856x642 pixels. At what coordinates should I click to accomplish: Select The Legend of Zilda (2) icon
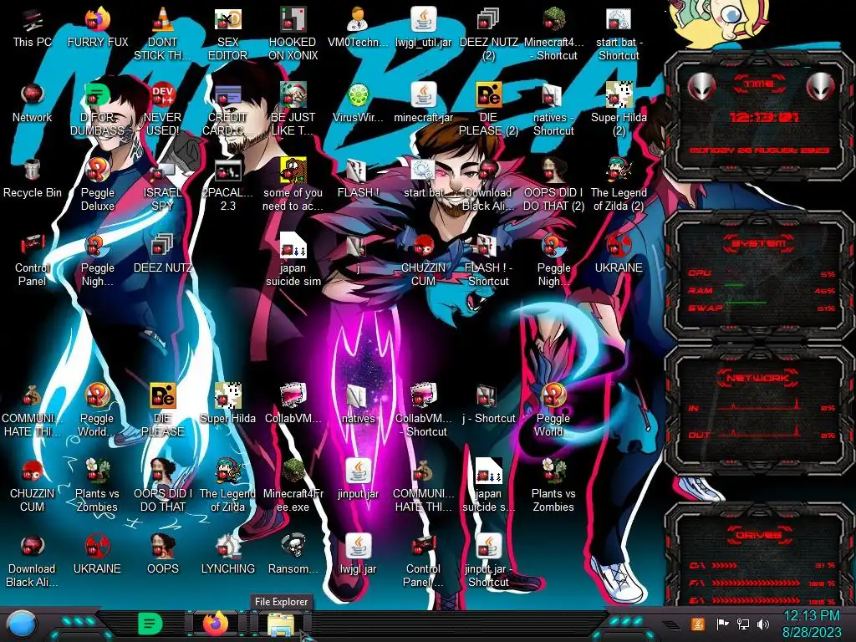tap(619, 186)
